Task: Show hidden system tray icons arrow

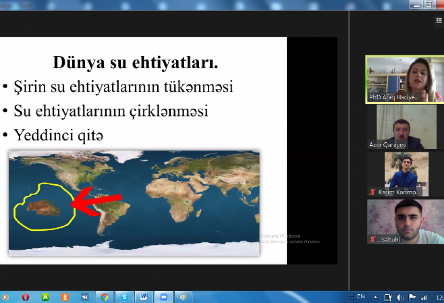Action: click(x=375, y=297)
